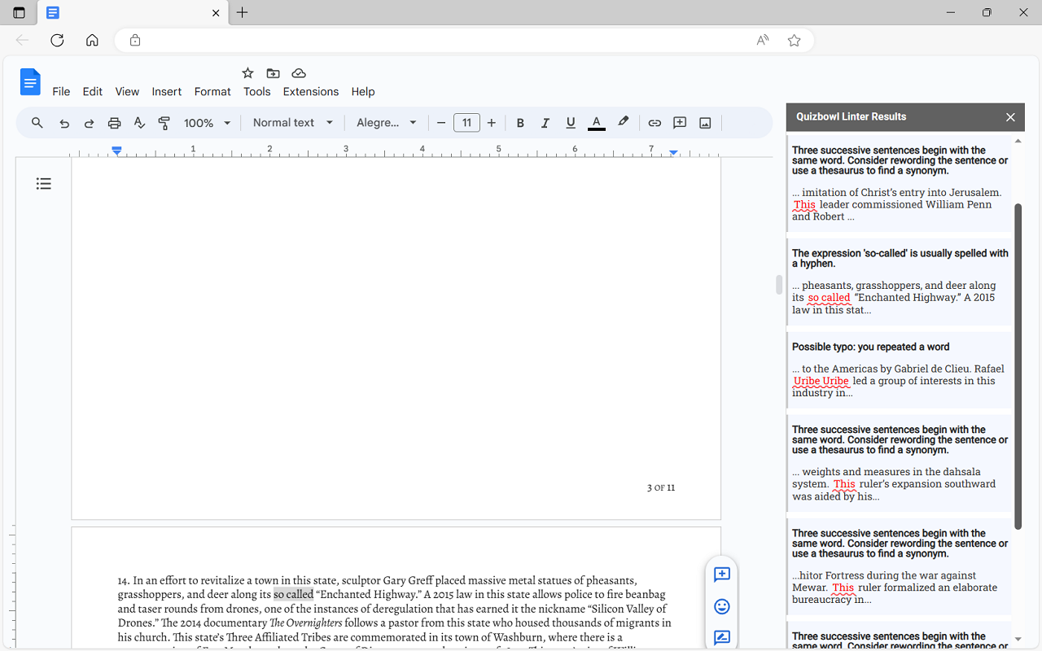This screenshot has height=651, width=1042.
Task: Check the cloud save status icon
Action: coord(299,73)
